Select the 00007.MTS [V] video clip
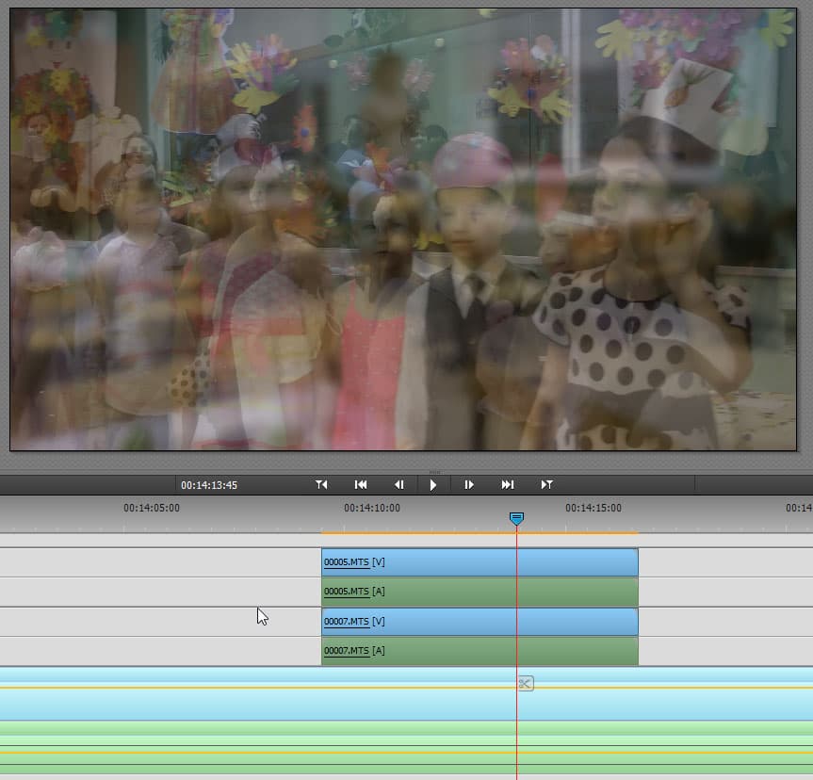Screen dimensions: 813x780 tap(480, 622)
